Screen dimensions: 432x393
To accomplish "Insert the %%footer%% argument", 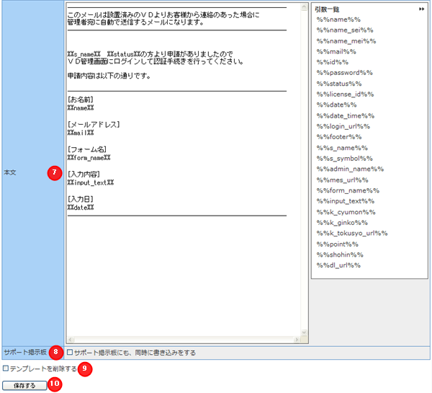I will point(339,137).
